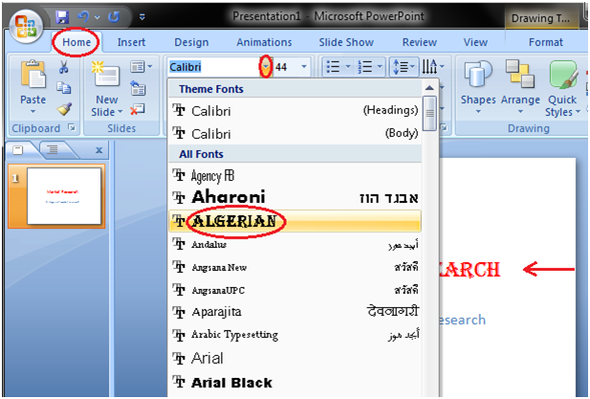Screen dimensions: 590x399
Task: Click the Cut scissors icon
Action: click(63, 67)
